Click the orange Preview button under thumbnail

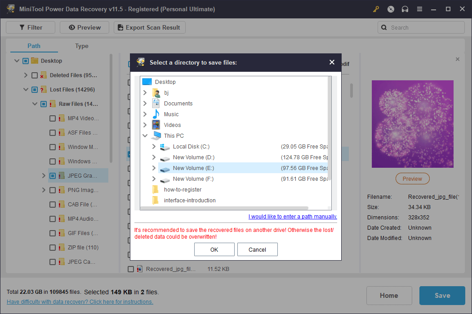[412, 179]
